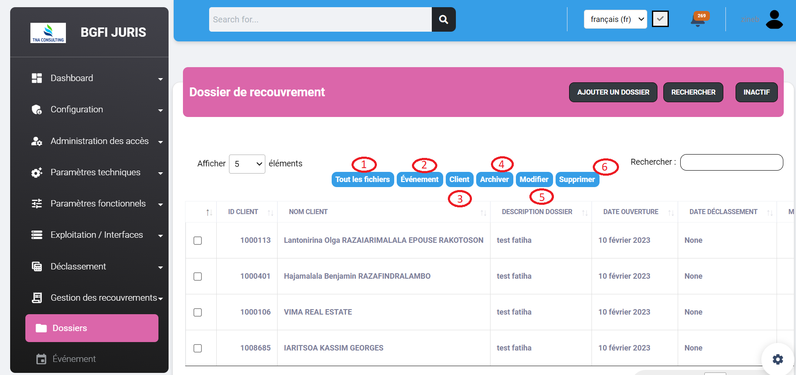The height and width of the screenshot is (375, 796).
Task: Sort the table by DATE OUVERTURE column
Action: point(631,212)
